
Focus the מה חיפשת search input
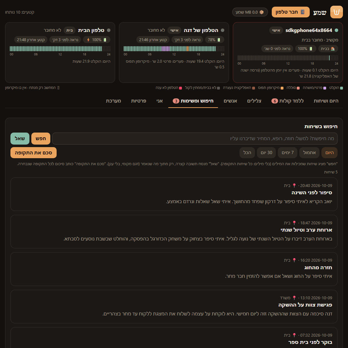(x=195, y=139)
